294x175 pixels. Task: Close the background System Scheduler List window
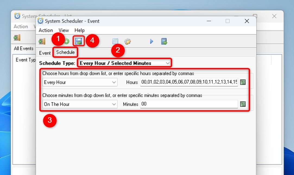click(x=274, y=16)
